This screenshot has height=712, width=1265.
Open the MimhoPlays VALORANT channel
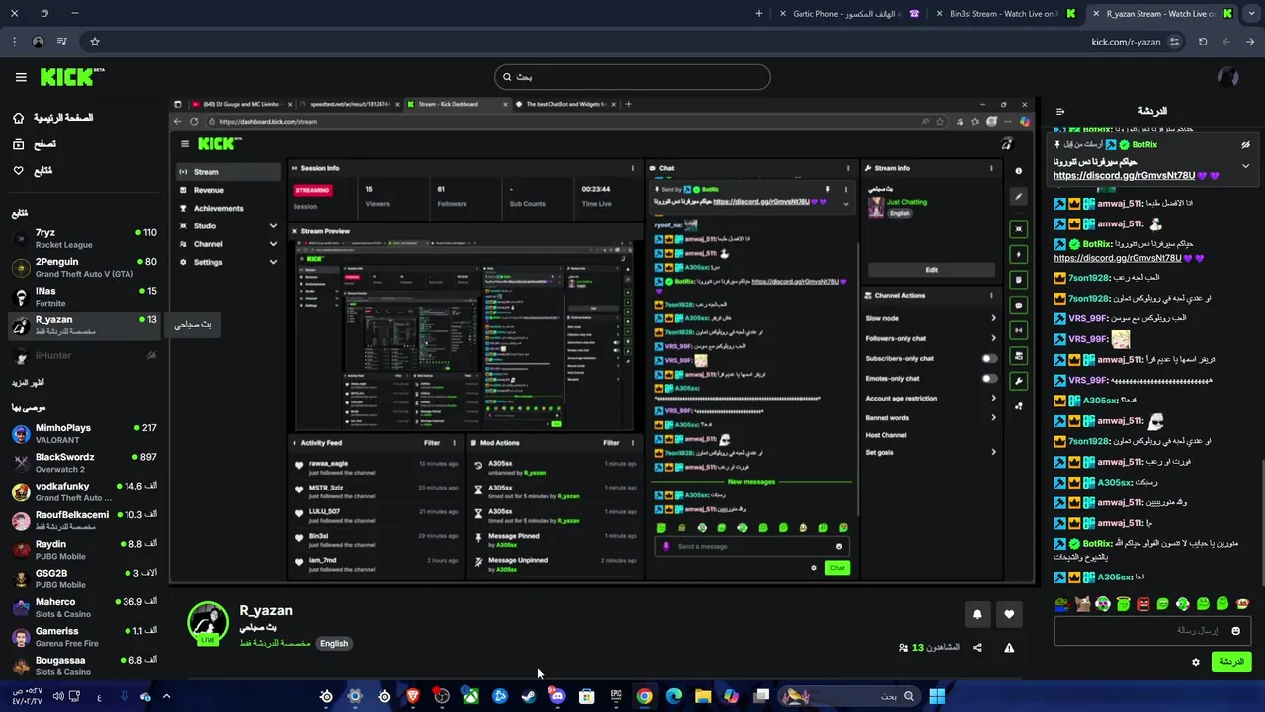(83, 433)
